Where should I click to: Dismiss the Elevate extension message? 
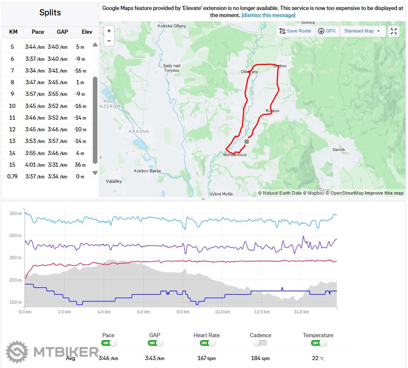[269, 15]
